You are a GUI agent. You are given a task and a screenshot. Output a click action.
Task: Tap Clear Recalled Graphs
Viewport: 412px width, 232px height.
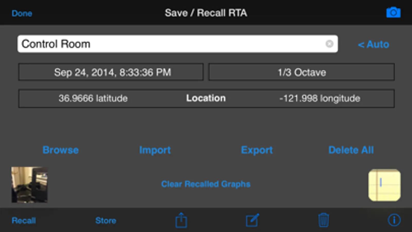pos(206,184)
